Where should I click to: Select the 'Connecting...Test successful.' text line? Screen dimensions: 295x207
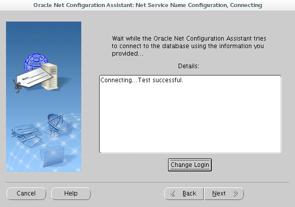click(x=141, y=80)
